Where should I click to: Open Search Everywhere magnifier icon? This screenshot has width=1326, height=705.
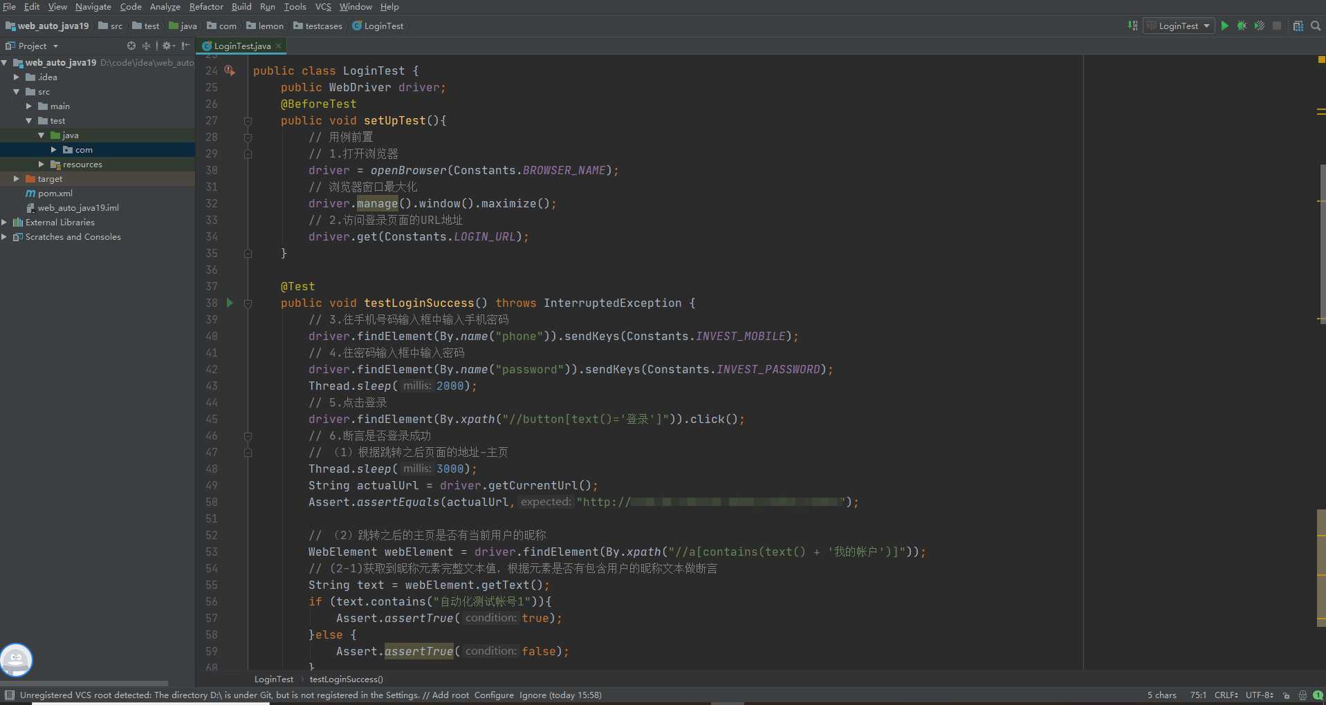click(1316, 26)
